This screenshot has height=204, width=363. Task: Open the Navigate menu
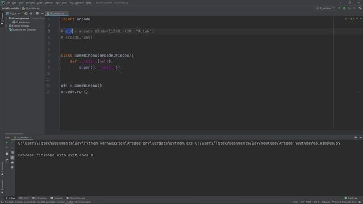pyautogui.click(x=30, y=3)
